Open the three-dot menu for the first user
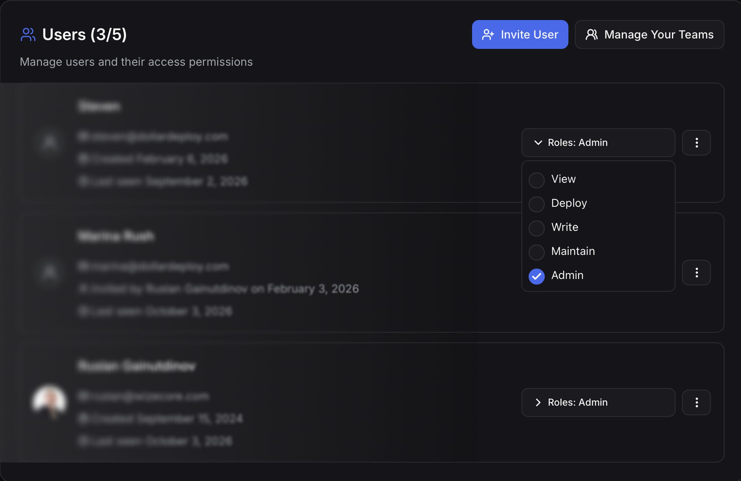 (x=697, y=143)
